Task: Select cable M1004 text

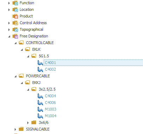Action: coord(51,116)
